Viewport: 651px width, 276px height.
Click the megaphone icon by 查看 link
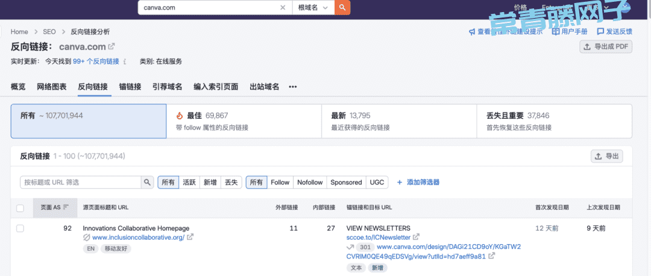pyautogui.click(x=471, y=32)
